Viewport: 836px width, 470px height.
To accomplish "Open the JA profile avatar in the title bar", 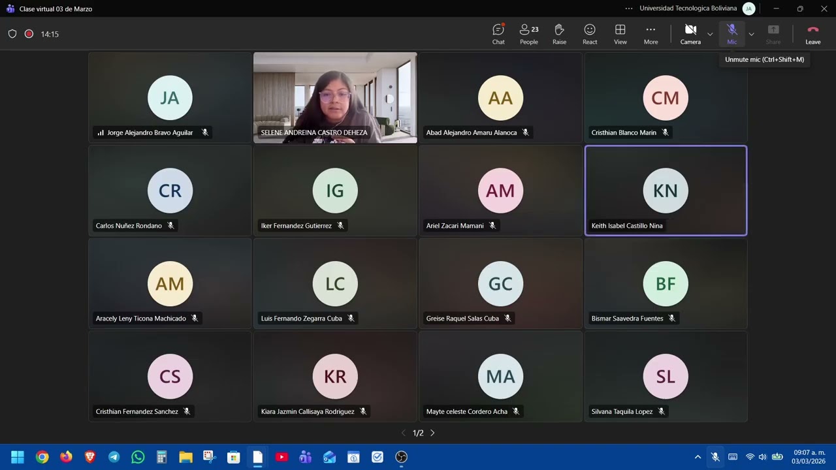I will click(749, 8).
